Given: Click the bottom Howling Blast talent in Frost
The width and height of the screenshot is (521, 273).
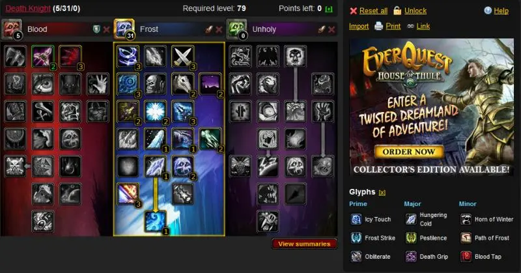Looking at the screenshot, I should pos(155,221).
